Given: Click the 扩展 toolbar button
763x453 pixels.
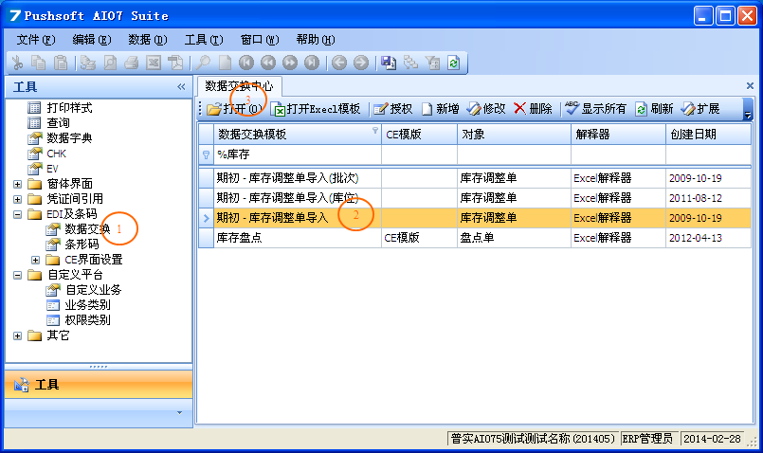Looking at the screenshot, I should tap(701, 109).
